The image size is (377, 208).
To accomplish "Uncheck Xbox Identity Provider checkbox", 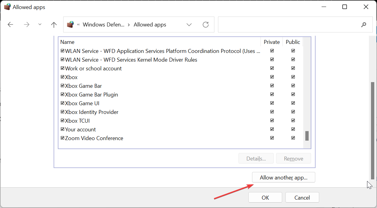I will point(63,112).
